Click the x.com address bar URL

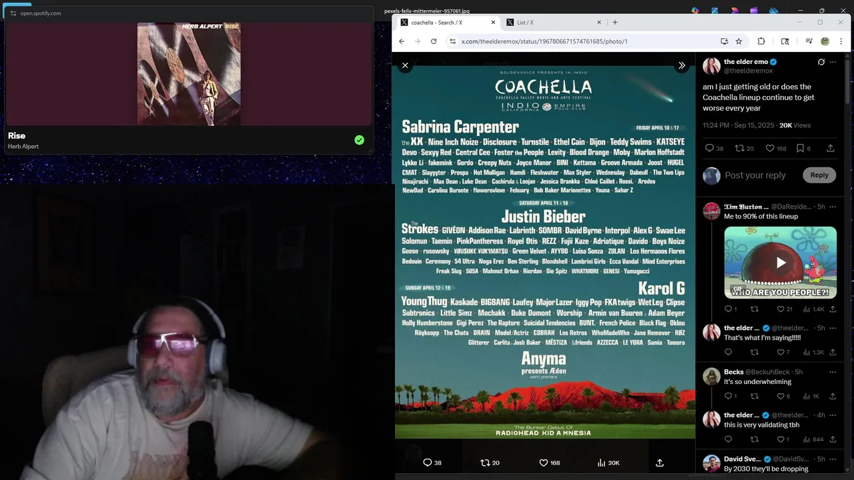[x=544, y=41]
